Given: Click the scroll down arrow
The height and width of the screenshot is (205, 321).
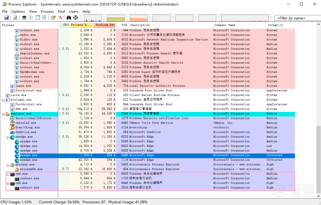Looking at the screenshot, I should [x=318, y=196].
